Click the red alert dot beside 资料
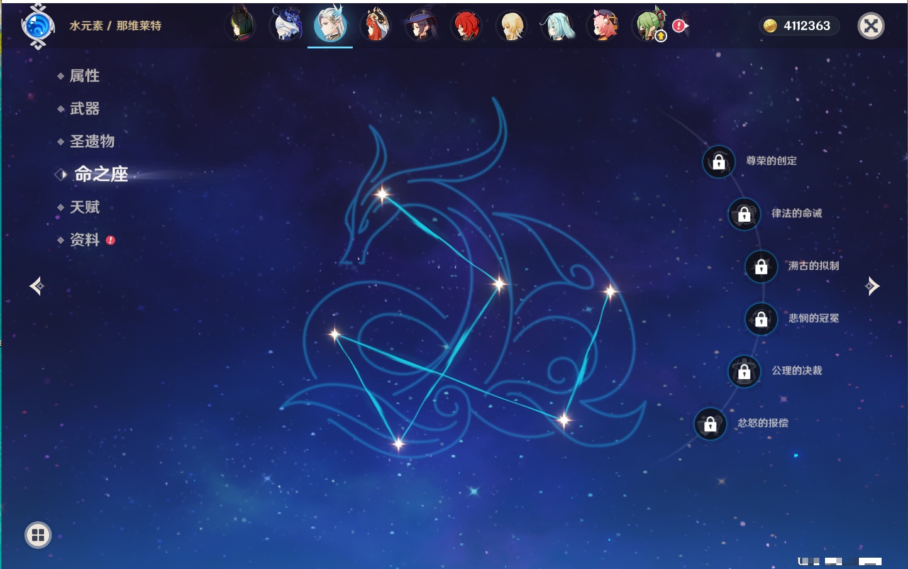 [111, 240]
